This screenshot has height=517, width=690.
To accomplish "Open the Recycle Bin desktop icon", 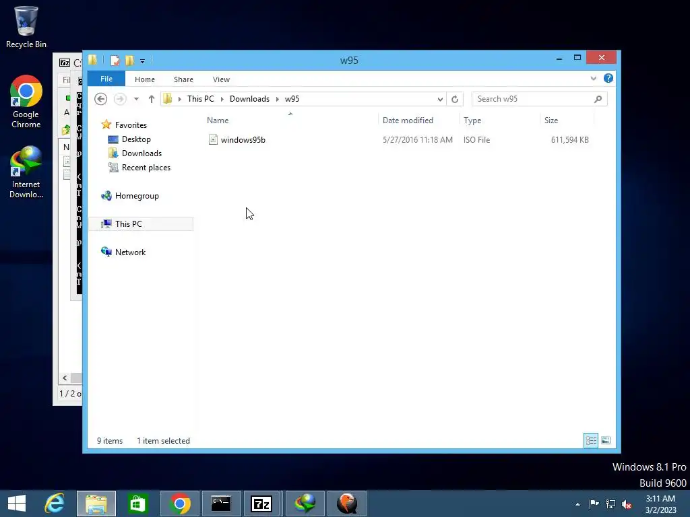I will tap(26, 27).
